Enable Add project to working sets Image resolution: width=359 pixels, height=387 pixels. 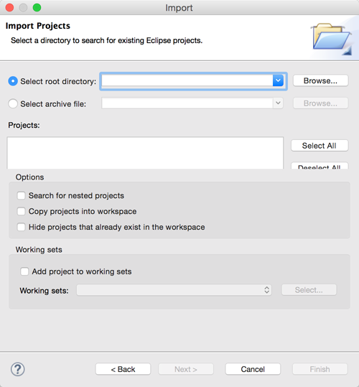(x=24, y=271)
